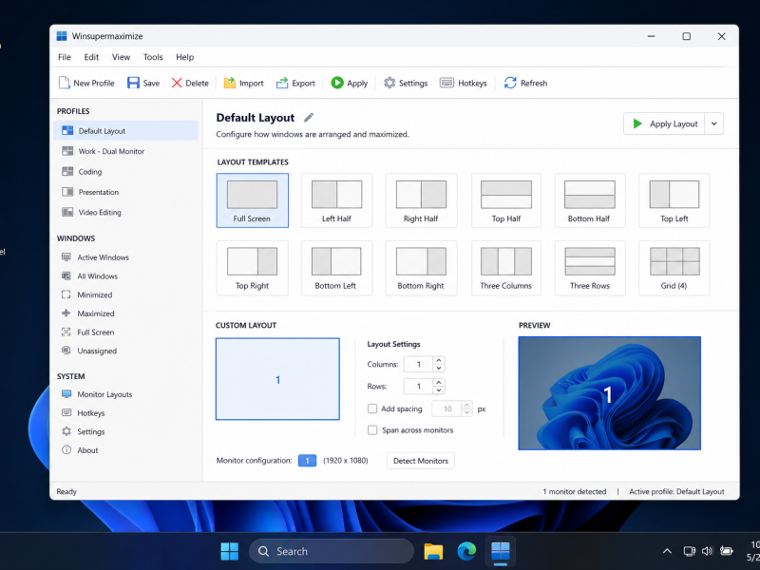Select Default Layout profile in sidebar
This screenshot has height=570, width=760.
pos(125,131)
